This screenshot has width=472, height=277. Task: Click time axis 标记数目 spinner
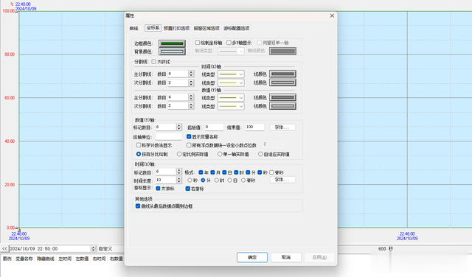[179, 172]
